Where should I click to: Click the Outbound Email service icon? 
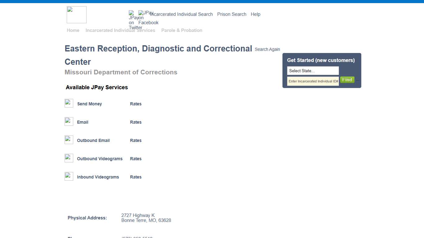69,139
